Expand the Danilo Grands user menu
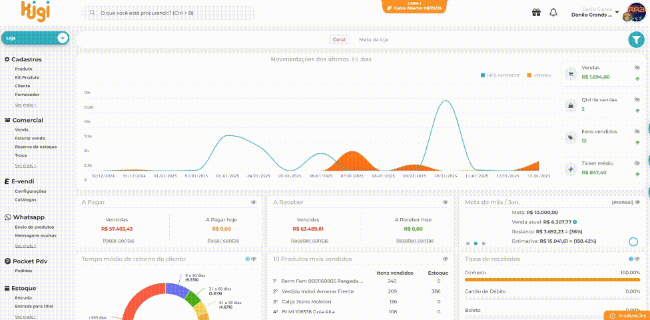650x320 pixels. (617, 13)
